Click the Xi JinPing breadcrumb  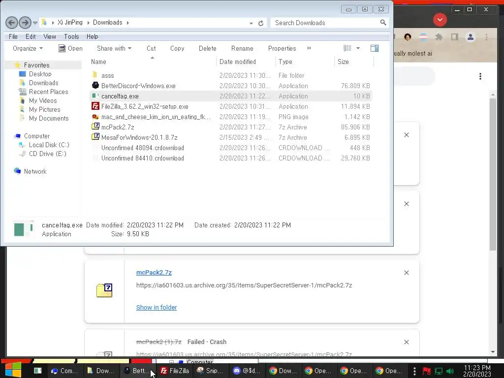(x=70, y=23)
